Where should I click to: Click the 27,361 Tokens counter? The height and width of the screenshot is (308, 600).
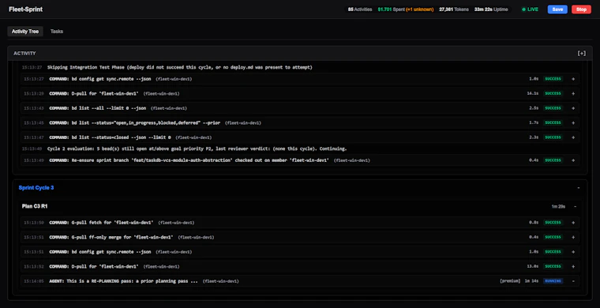(x=454, y=9)
